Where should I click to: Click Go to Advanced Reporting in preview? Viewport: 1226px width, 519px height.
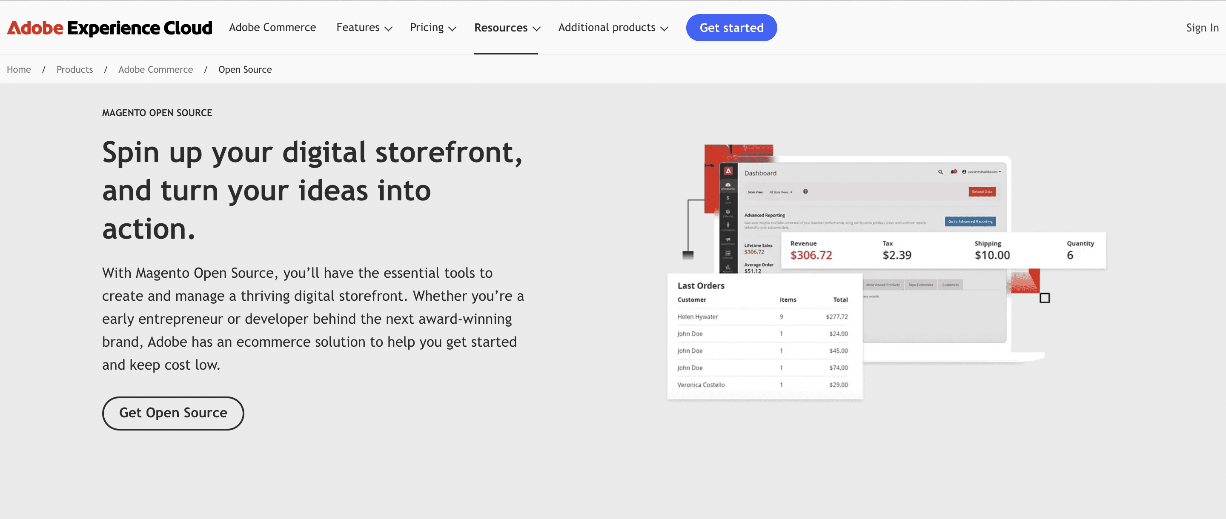(971, 222)
